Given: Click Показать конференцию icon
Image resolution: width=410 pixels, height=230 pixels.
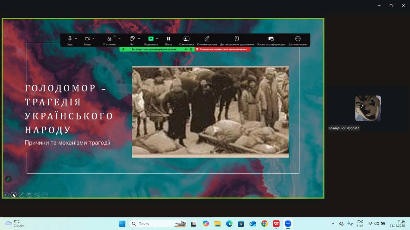Looking at the screenshot, I should tap(271, 39).
